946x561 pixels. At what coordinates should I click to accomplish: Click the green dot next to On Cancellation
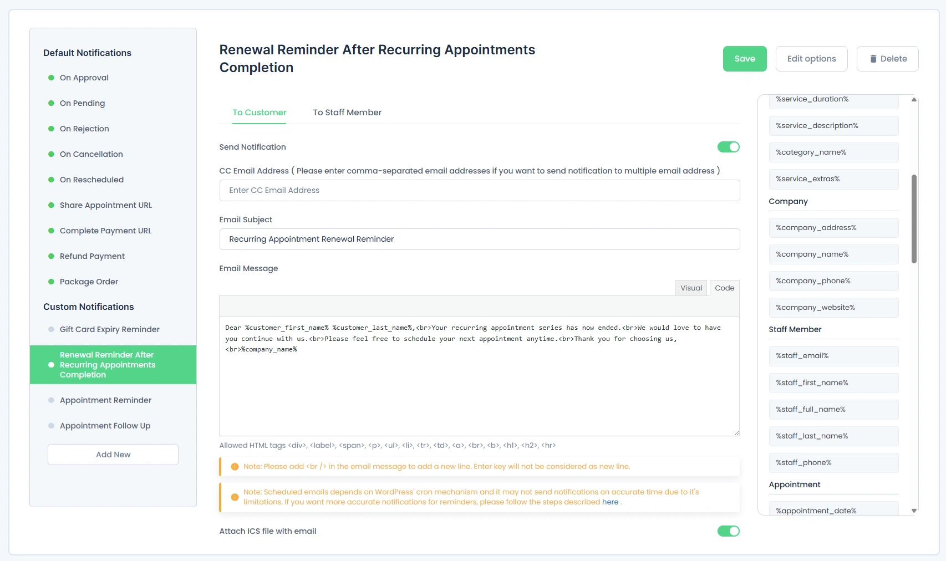pyautogui.click(x=51, y=154)
